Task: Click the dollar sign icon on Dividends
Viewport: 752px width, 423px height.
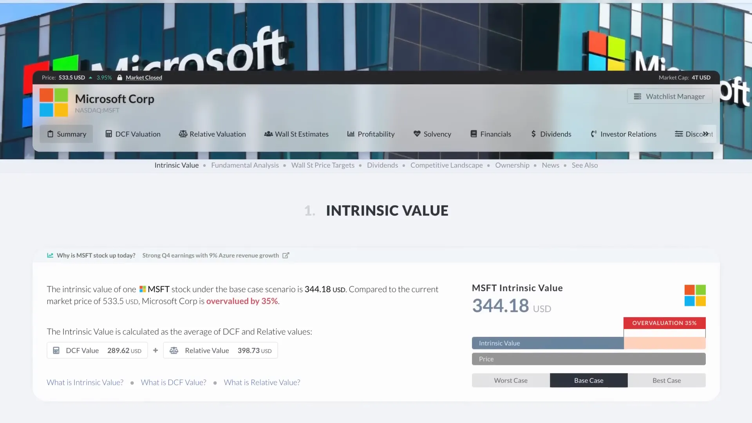Action: [x=533, y=134]
